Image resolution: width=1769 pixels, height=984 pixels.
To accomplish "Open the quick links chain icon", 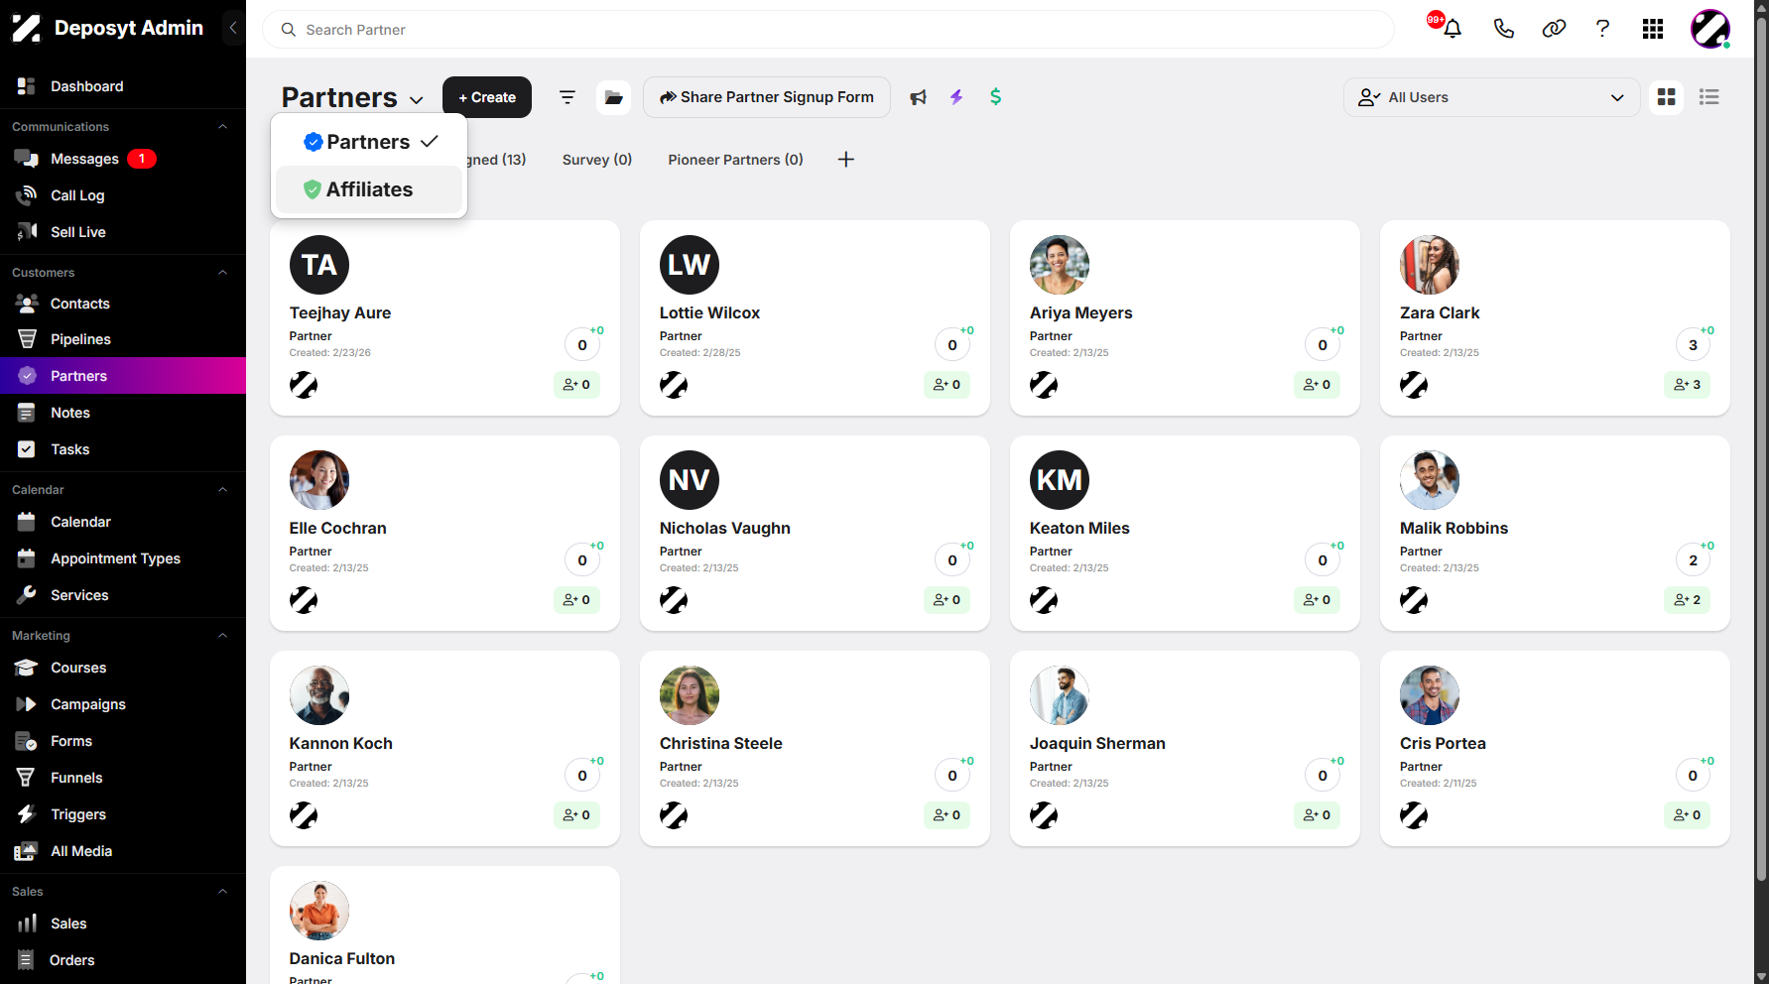I will click(1554, 29).
